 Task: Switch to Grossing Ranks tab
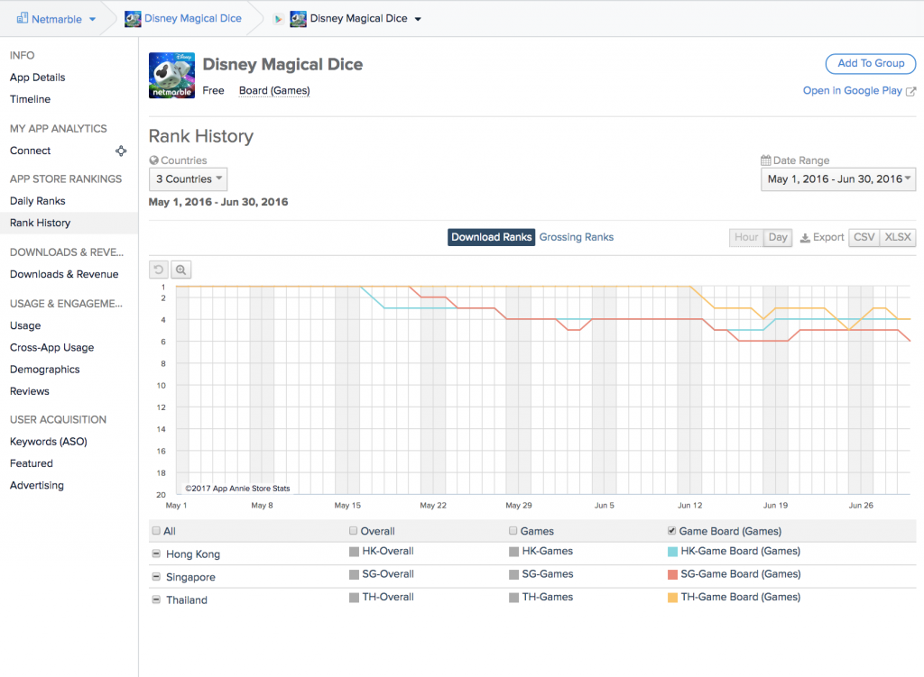point(577,237)
